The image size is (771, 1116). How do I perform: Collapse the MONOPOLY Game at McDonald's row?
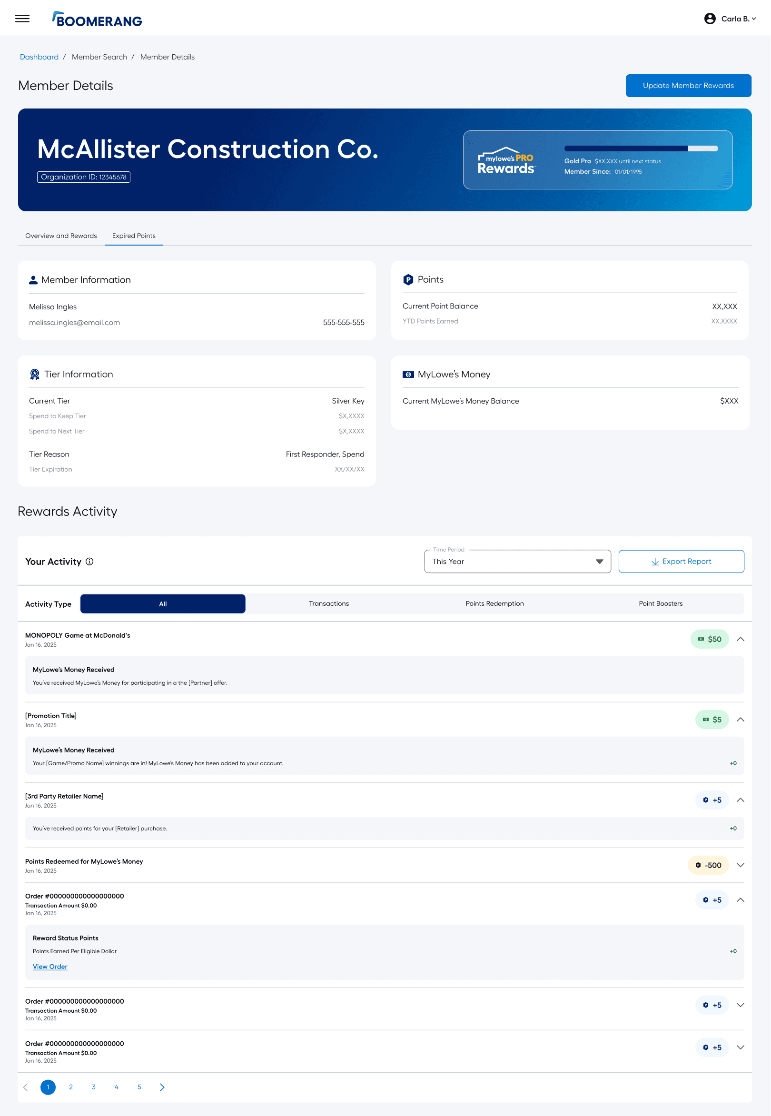point(740,639)
